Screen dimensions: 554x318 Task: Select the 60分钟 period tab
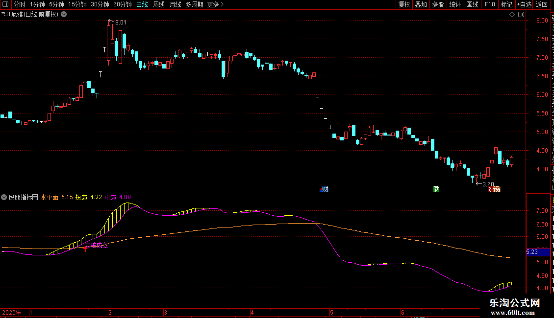[123, 4]
